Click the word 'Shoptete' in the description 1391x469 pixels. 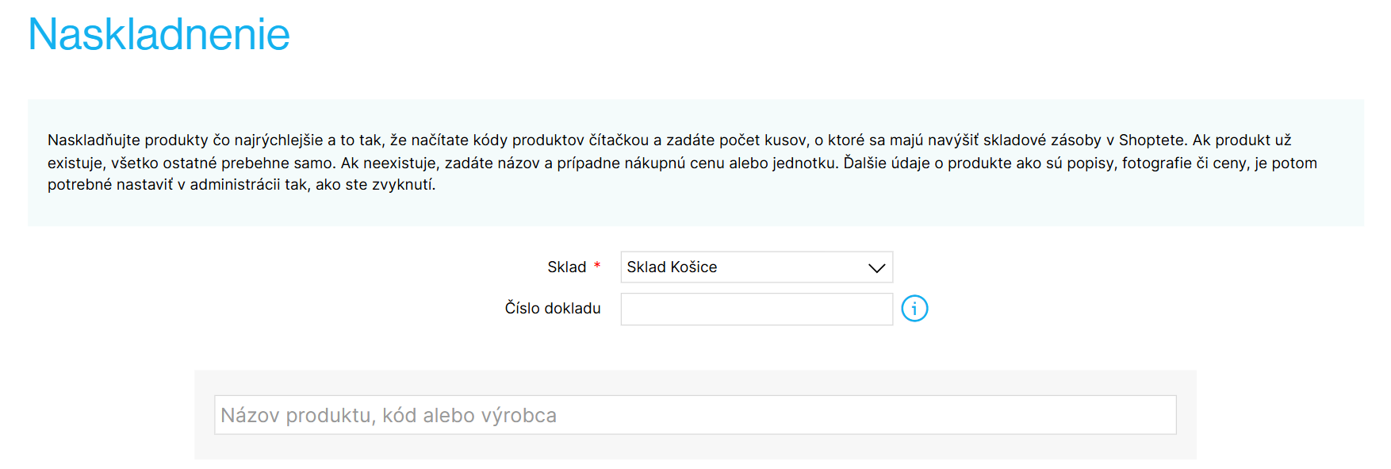click(1152, 140)
